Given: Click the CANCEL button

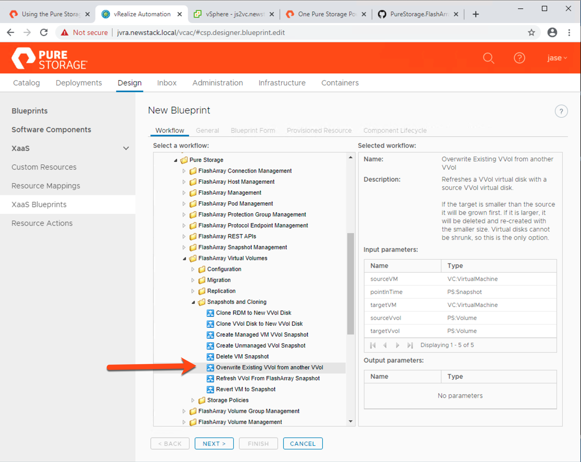Looking at the screenshot, I should [x=302, y=444].
